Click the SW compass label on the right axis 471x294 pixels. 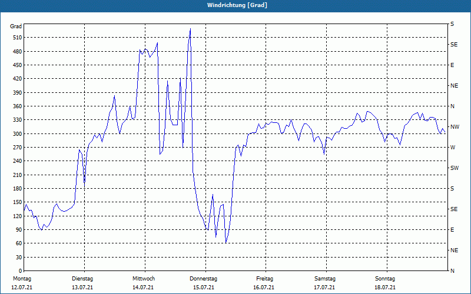pos(455,168)
